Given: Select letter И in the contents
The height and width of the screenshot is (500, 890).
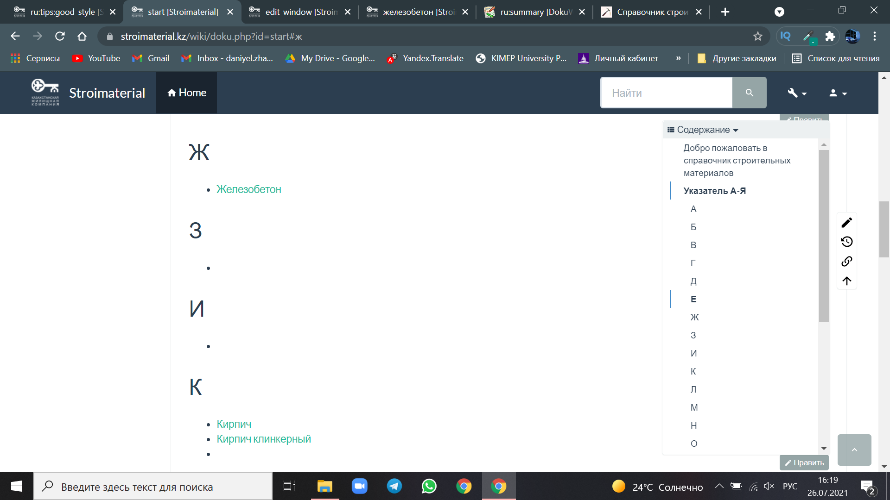Looking at the screenshot, I should 693,353.
